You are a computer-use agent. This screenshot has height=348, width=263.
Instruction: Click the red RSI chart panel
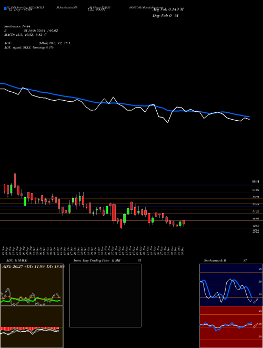[231, 327]
